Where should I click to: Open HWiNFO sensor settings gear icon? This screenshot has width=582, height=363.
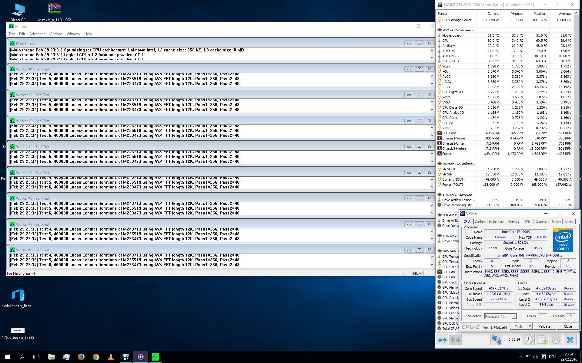(556, 340)
